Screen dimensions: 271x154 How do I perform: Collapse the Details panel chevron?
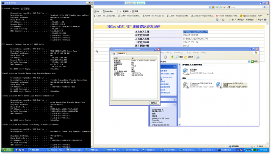[x=174, y=105]
